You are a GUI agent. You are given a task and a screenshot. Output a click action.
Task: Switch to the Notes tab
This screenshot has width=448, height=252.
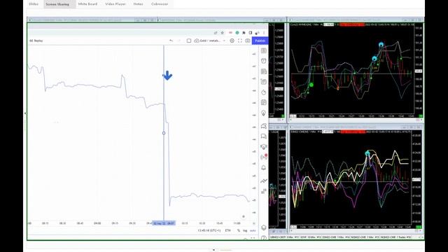pyautogui.click(x=138, y=4)
